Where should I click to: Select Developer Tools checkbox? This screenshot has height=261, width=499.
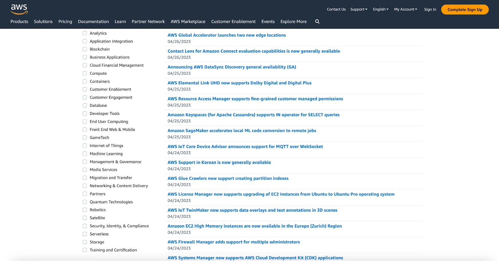[85, 113]
